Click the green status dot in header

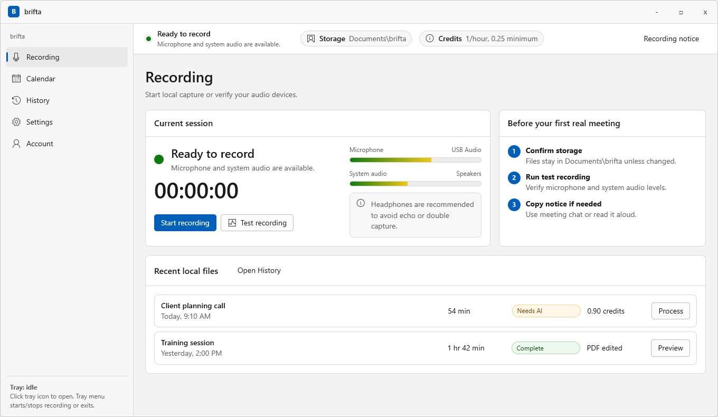(149, 39)
